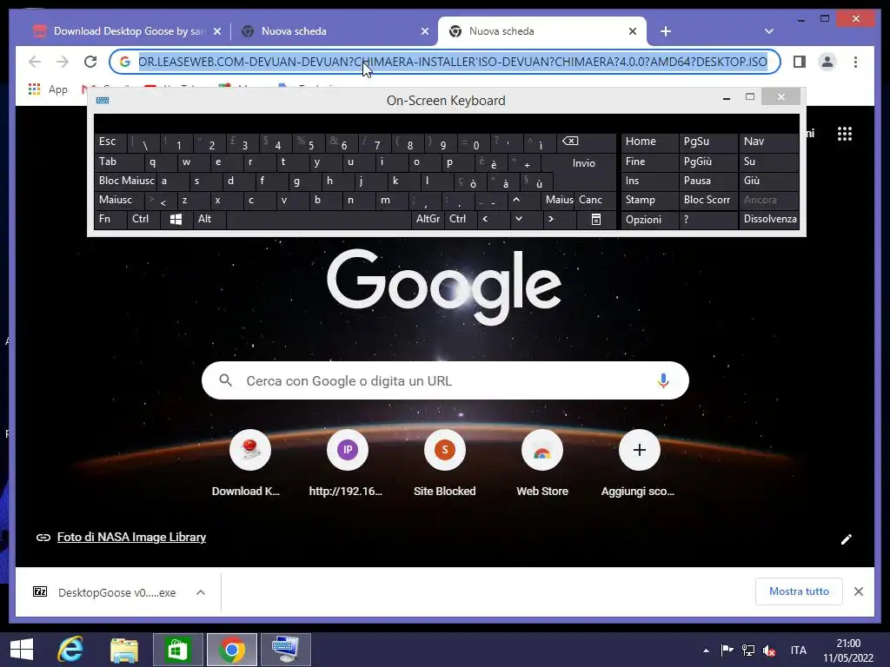Toggle the AltGr key

[428, 219]
